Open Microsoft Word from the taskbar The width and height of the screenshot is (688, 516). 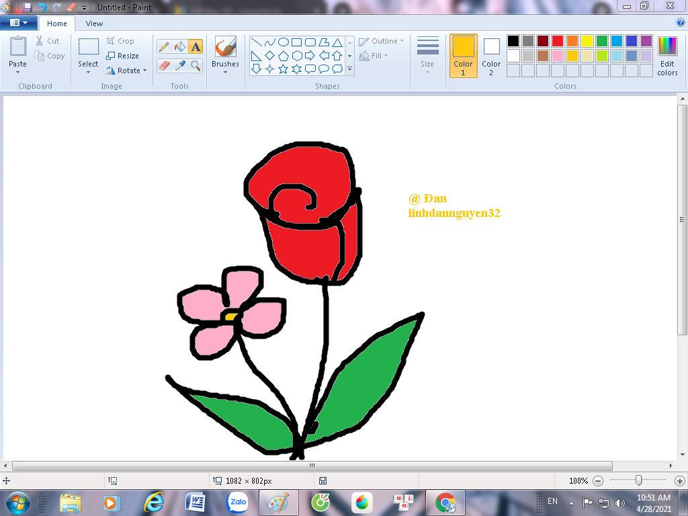pyautogui.click(x=196, y=503)
